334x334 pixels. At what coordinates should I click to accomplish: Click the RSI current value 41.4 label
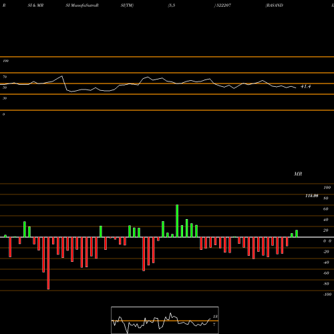coord(305,87)
